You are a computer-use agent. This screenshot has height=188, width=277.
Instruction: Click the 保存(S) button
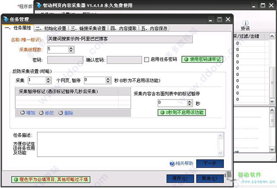click(178, 178)
